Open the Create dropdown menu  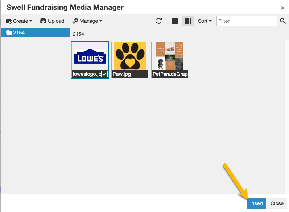pos(19,21)
